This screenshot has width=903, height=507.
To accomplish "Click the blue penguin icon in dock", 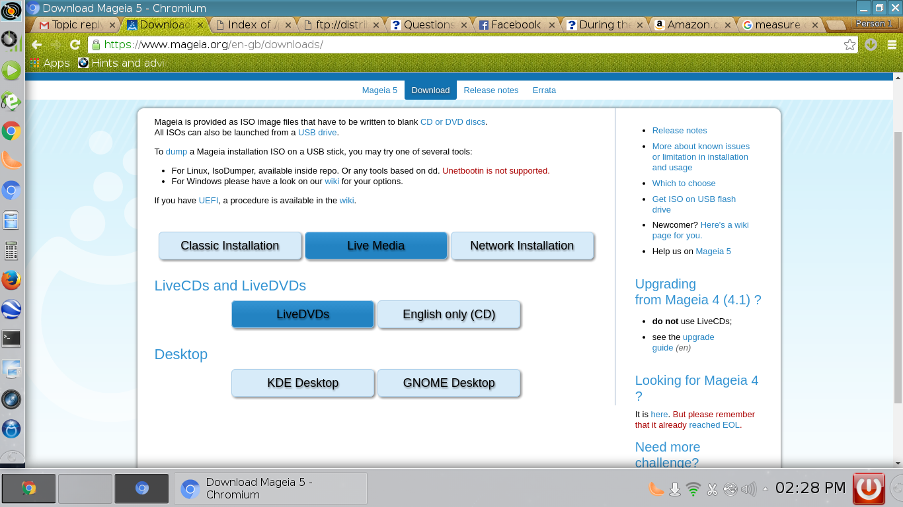I will point(11,429).
